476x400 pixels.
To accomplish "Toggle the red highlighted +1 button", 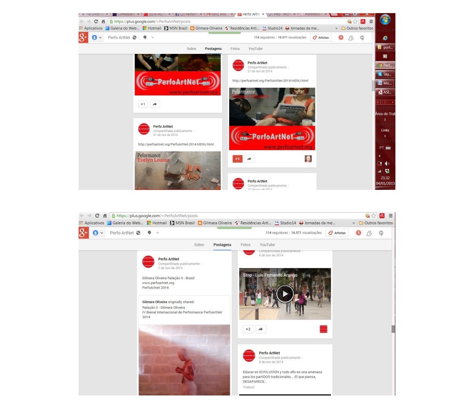I will coord(237,159).
